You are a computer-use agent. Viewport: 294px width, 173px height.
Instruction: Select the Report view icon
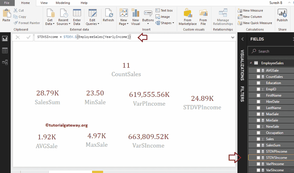click(5, 38)
